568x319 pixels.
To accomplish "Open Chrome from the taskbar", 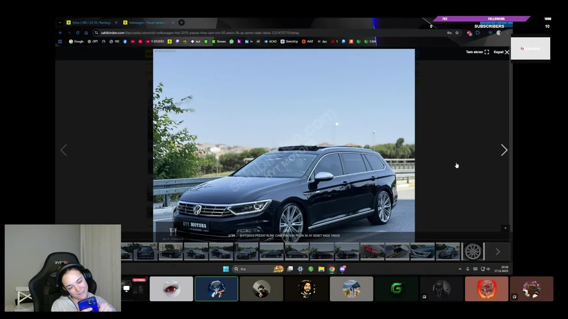I will click(x=332, y=269).
